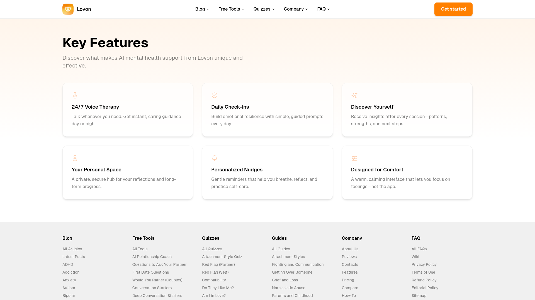Image resolution: width=535 pixels, height=300 pixels.
Task: Click the Get started button
Action: [453, 9]
